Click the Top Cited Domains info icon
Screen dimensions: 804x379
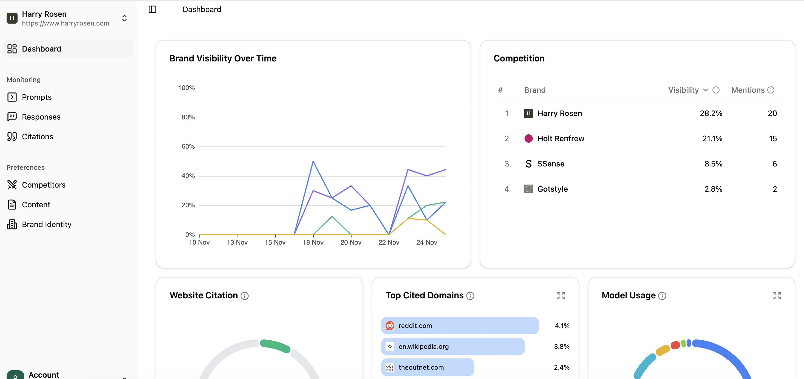[x=470, y=296]
